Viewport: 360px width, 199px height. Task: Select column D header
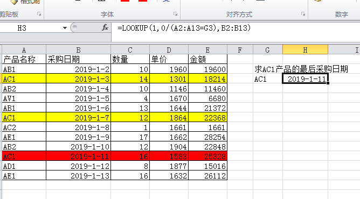[169, 50]
